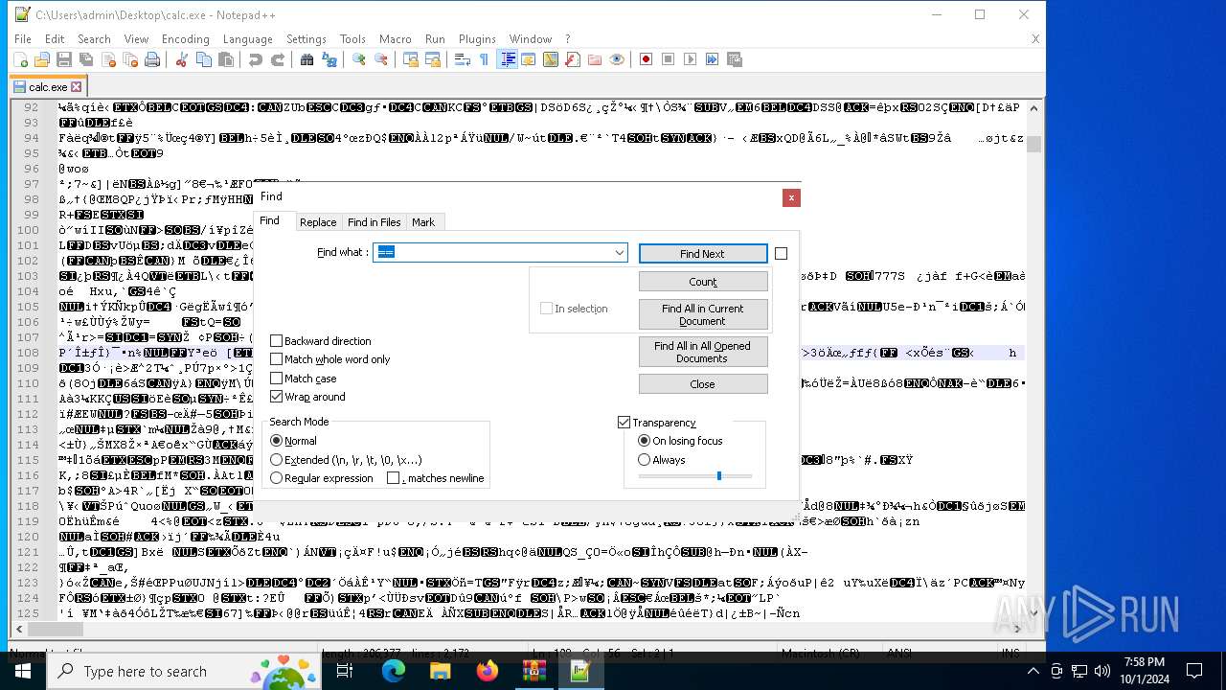
Task: Close Find dialog with red X
Action: [x=791, y=197]
